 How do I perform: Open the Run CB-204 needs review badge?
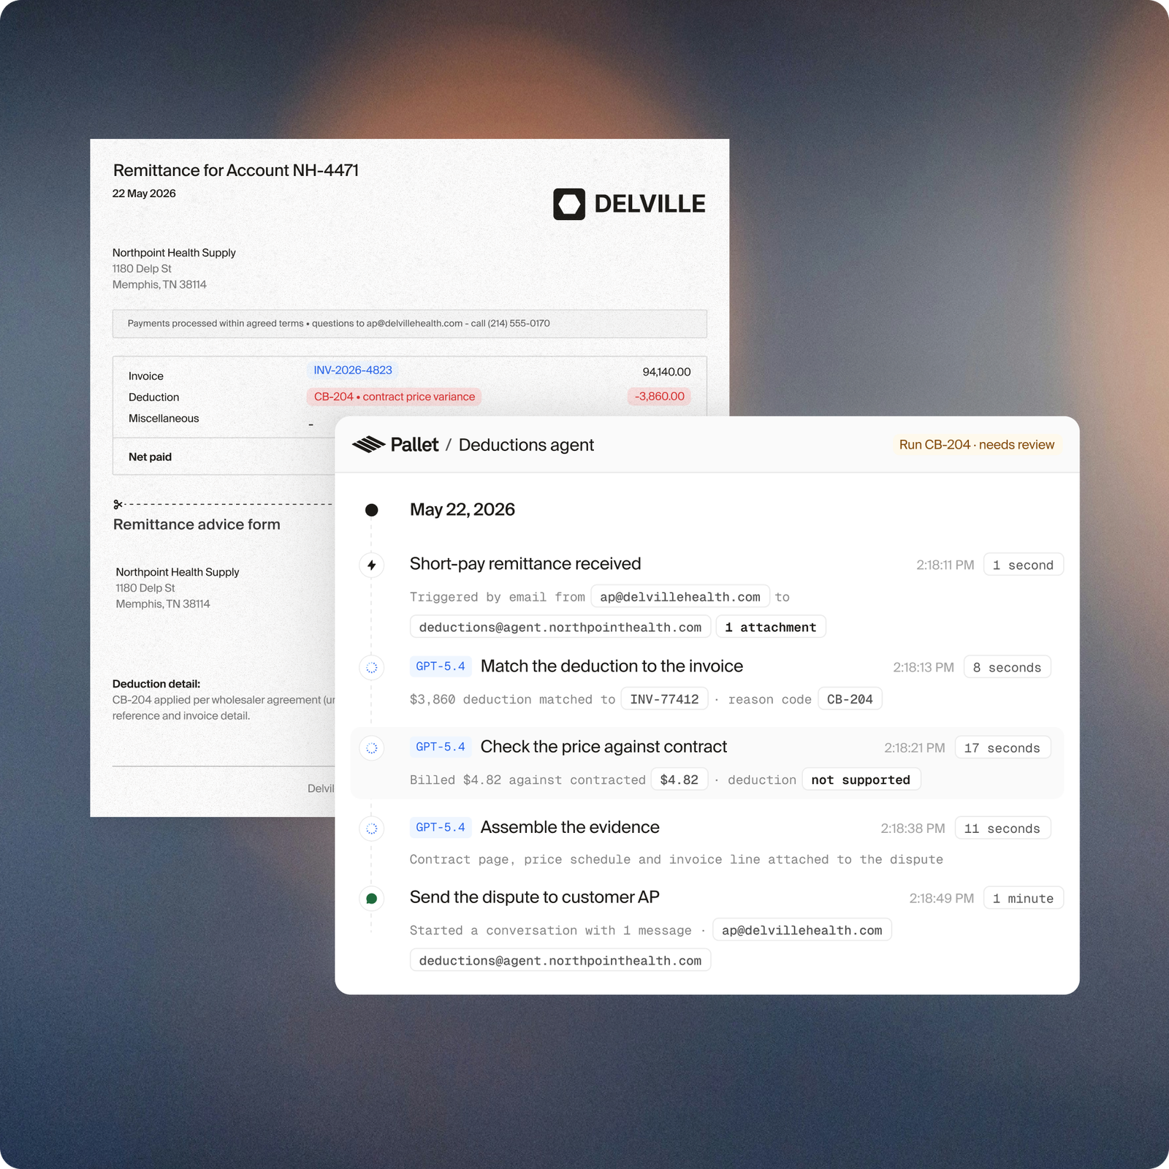tap(976, 444)
